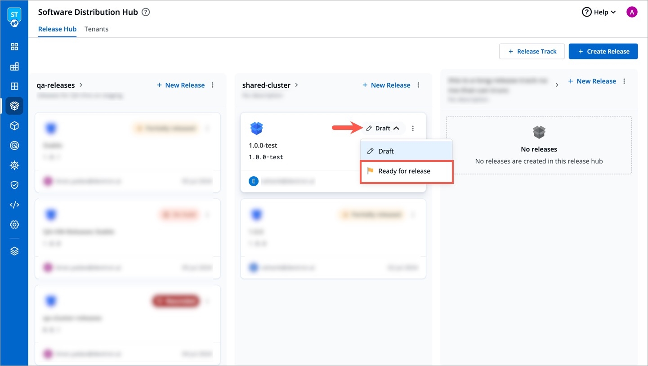
Task: Switch to the Tenants tab
Action: point(96,29)
